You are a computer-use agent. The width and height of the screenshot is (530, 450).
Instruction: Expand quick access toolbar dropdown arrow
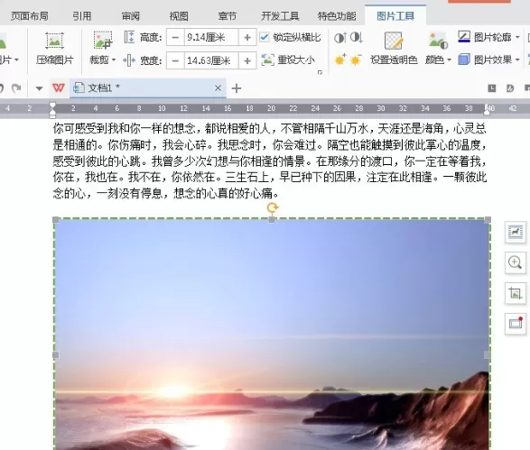click(x=39, y=88)
